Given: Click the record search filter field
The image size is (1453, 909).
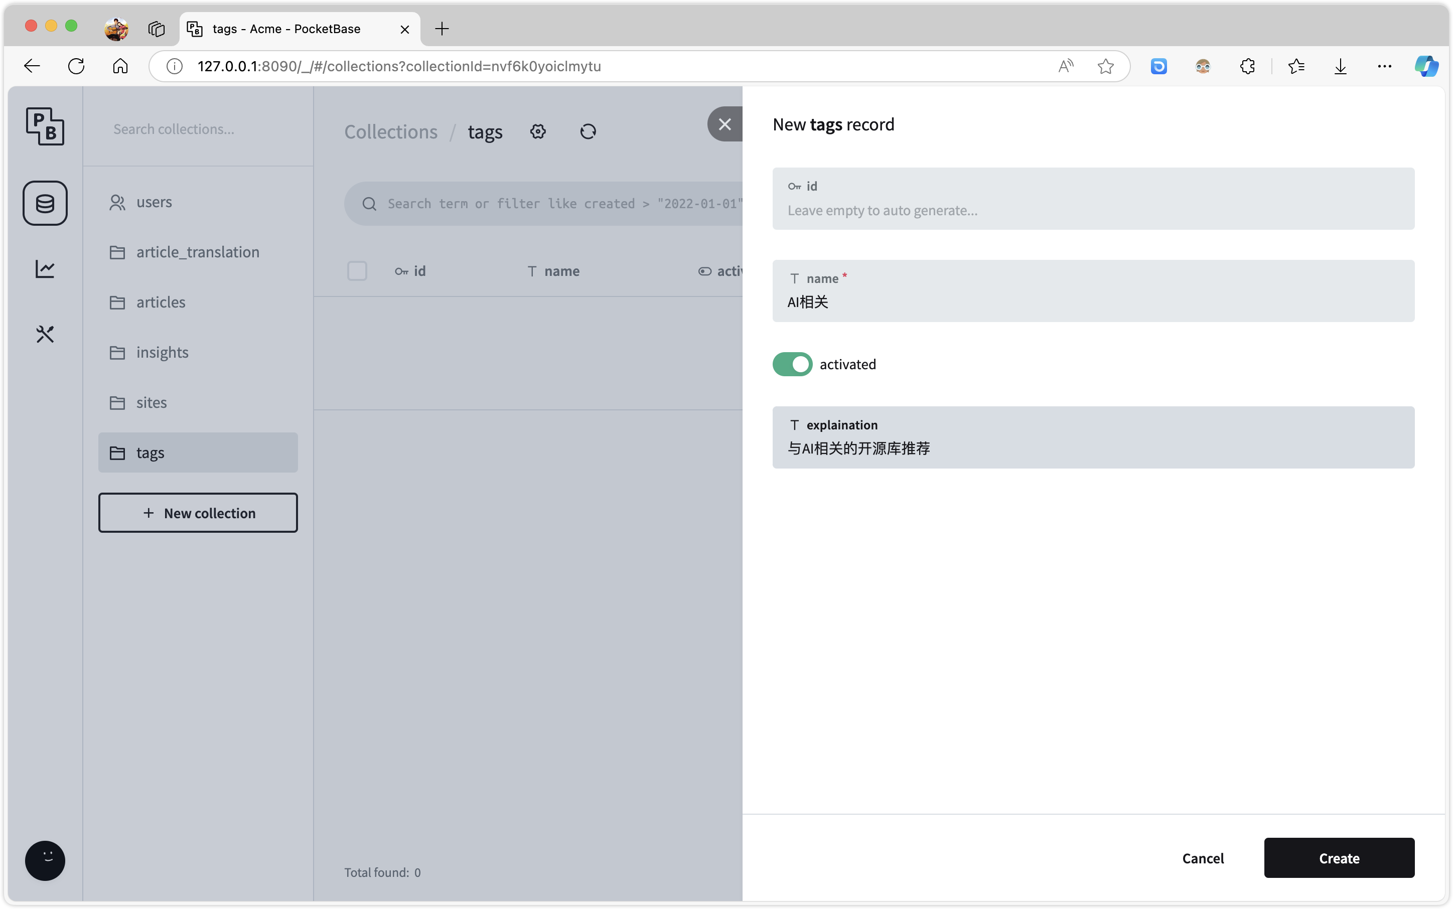Looking at the screenshot, I should [541, 203].
